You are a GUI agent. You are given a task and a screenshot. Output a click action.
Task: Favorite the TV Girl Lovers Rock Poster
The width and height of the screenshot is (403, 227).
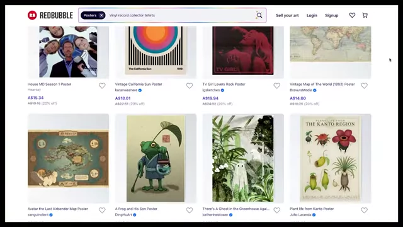point(277,86)
